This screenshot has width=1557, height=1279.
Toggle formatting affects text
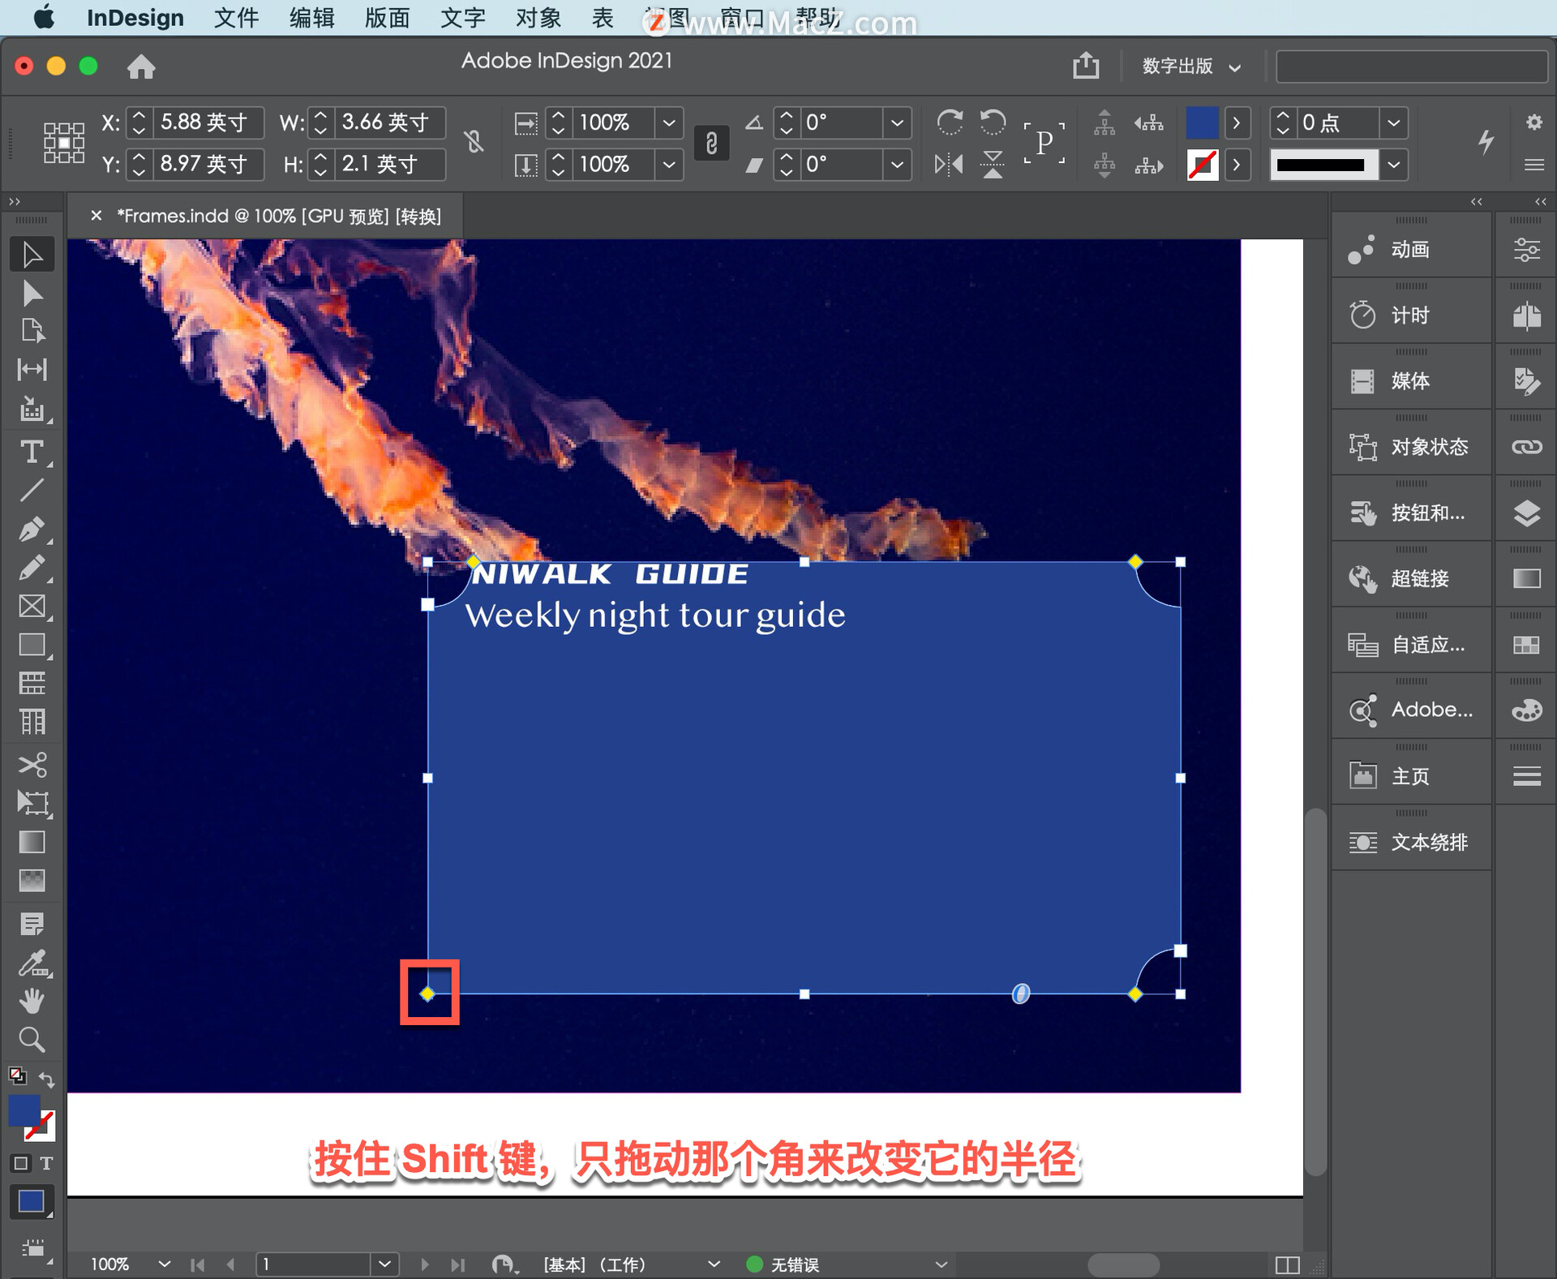(46, 1164)
